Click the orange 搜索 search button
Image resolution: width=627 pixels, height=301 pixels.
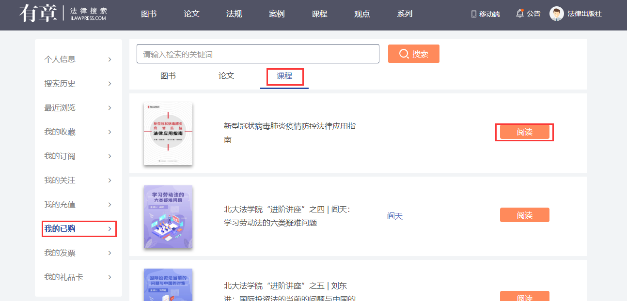tap(413, 54)
